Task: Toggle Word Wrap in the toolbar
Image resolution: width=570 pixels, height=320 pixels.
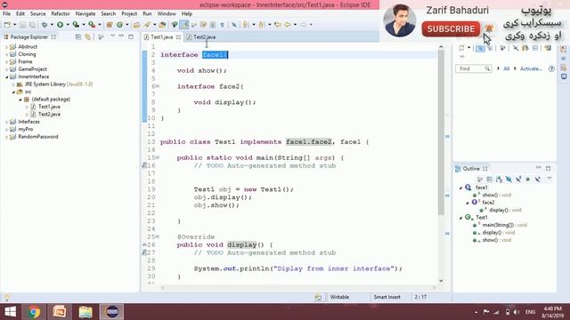Action: click(194, 25)
